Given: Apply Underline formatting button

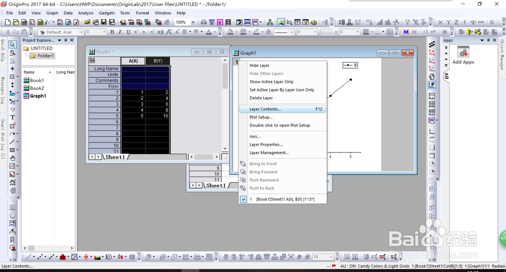Looking at the screenshot, I should (x=128, y=32).
